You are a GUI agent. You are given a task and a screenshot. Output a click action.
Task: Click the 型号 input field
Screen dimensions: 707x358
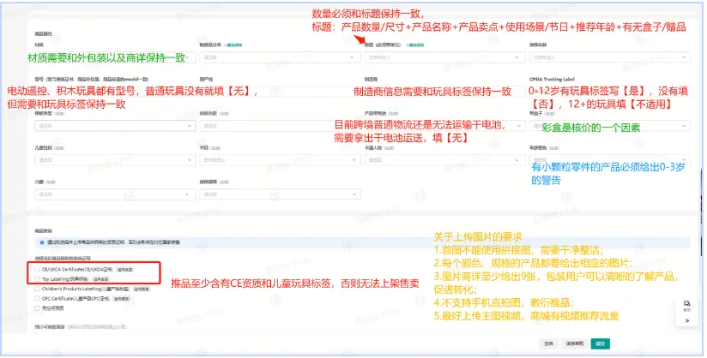[115, 92]
